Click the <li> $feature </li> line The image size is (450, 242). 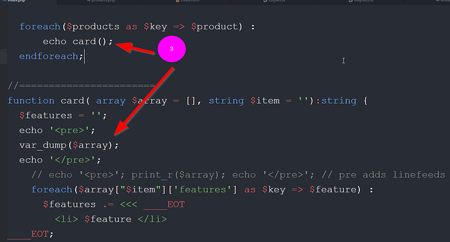tap(111, 219)
